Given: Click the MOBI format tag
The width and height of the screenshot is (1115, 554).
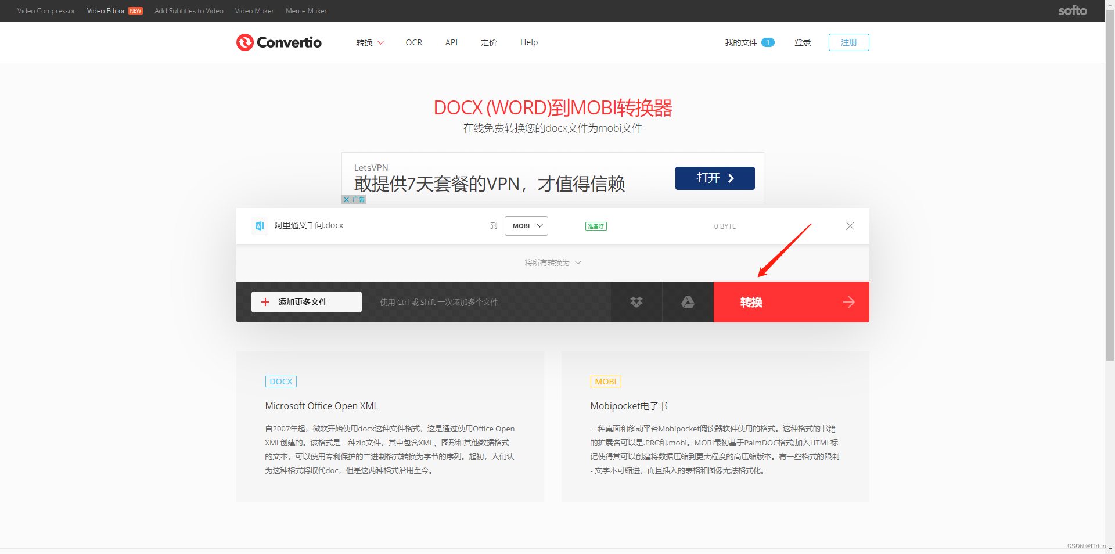Looking at the screenshot, I should (606, 382).
